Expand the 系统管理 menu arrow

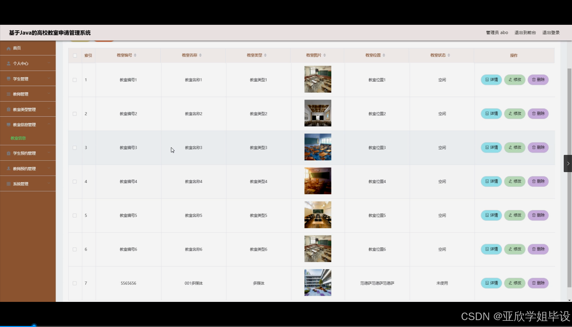pyautogui.click(x=49, y=183)
